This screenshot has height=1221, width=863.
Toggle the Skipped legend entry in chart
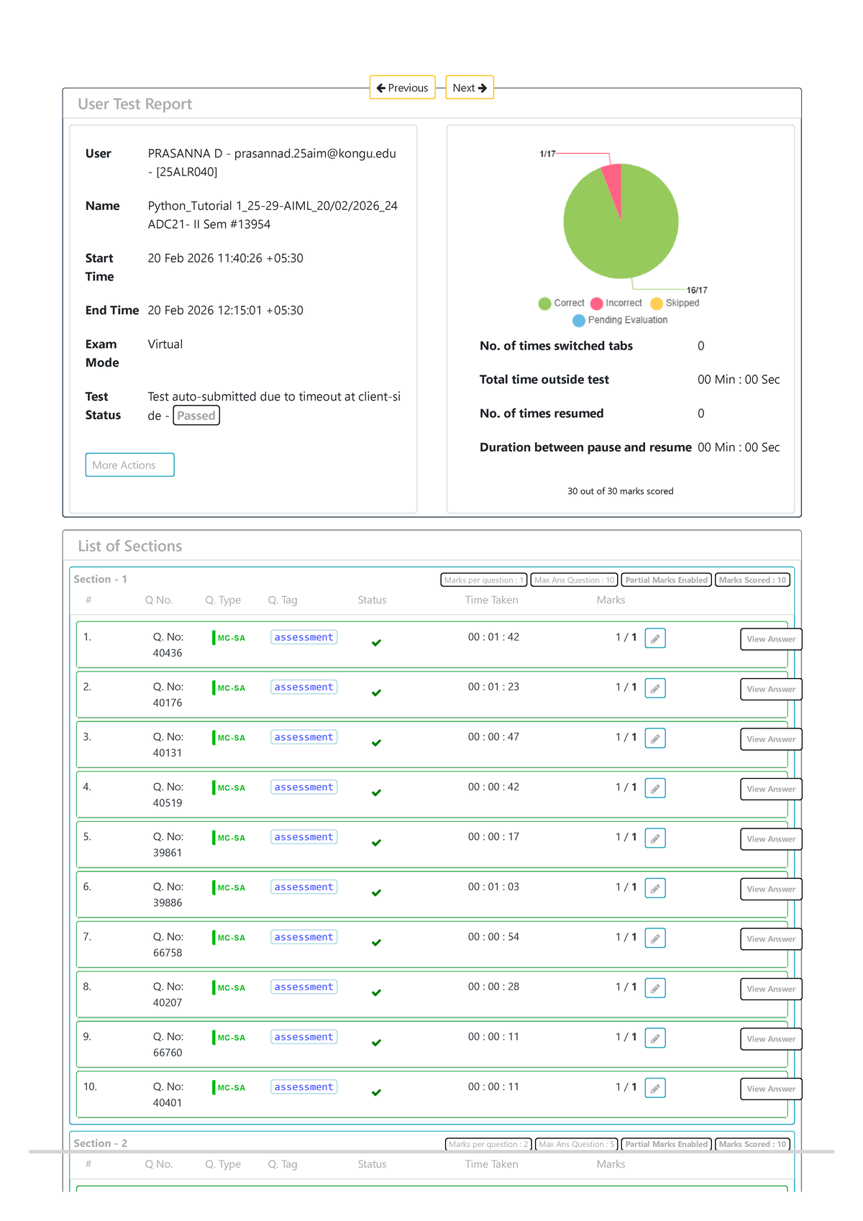[675, 303]
